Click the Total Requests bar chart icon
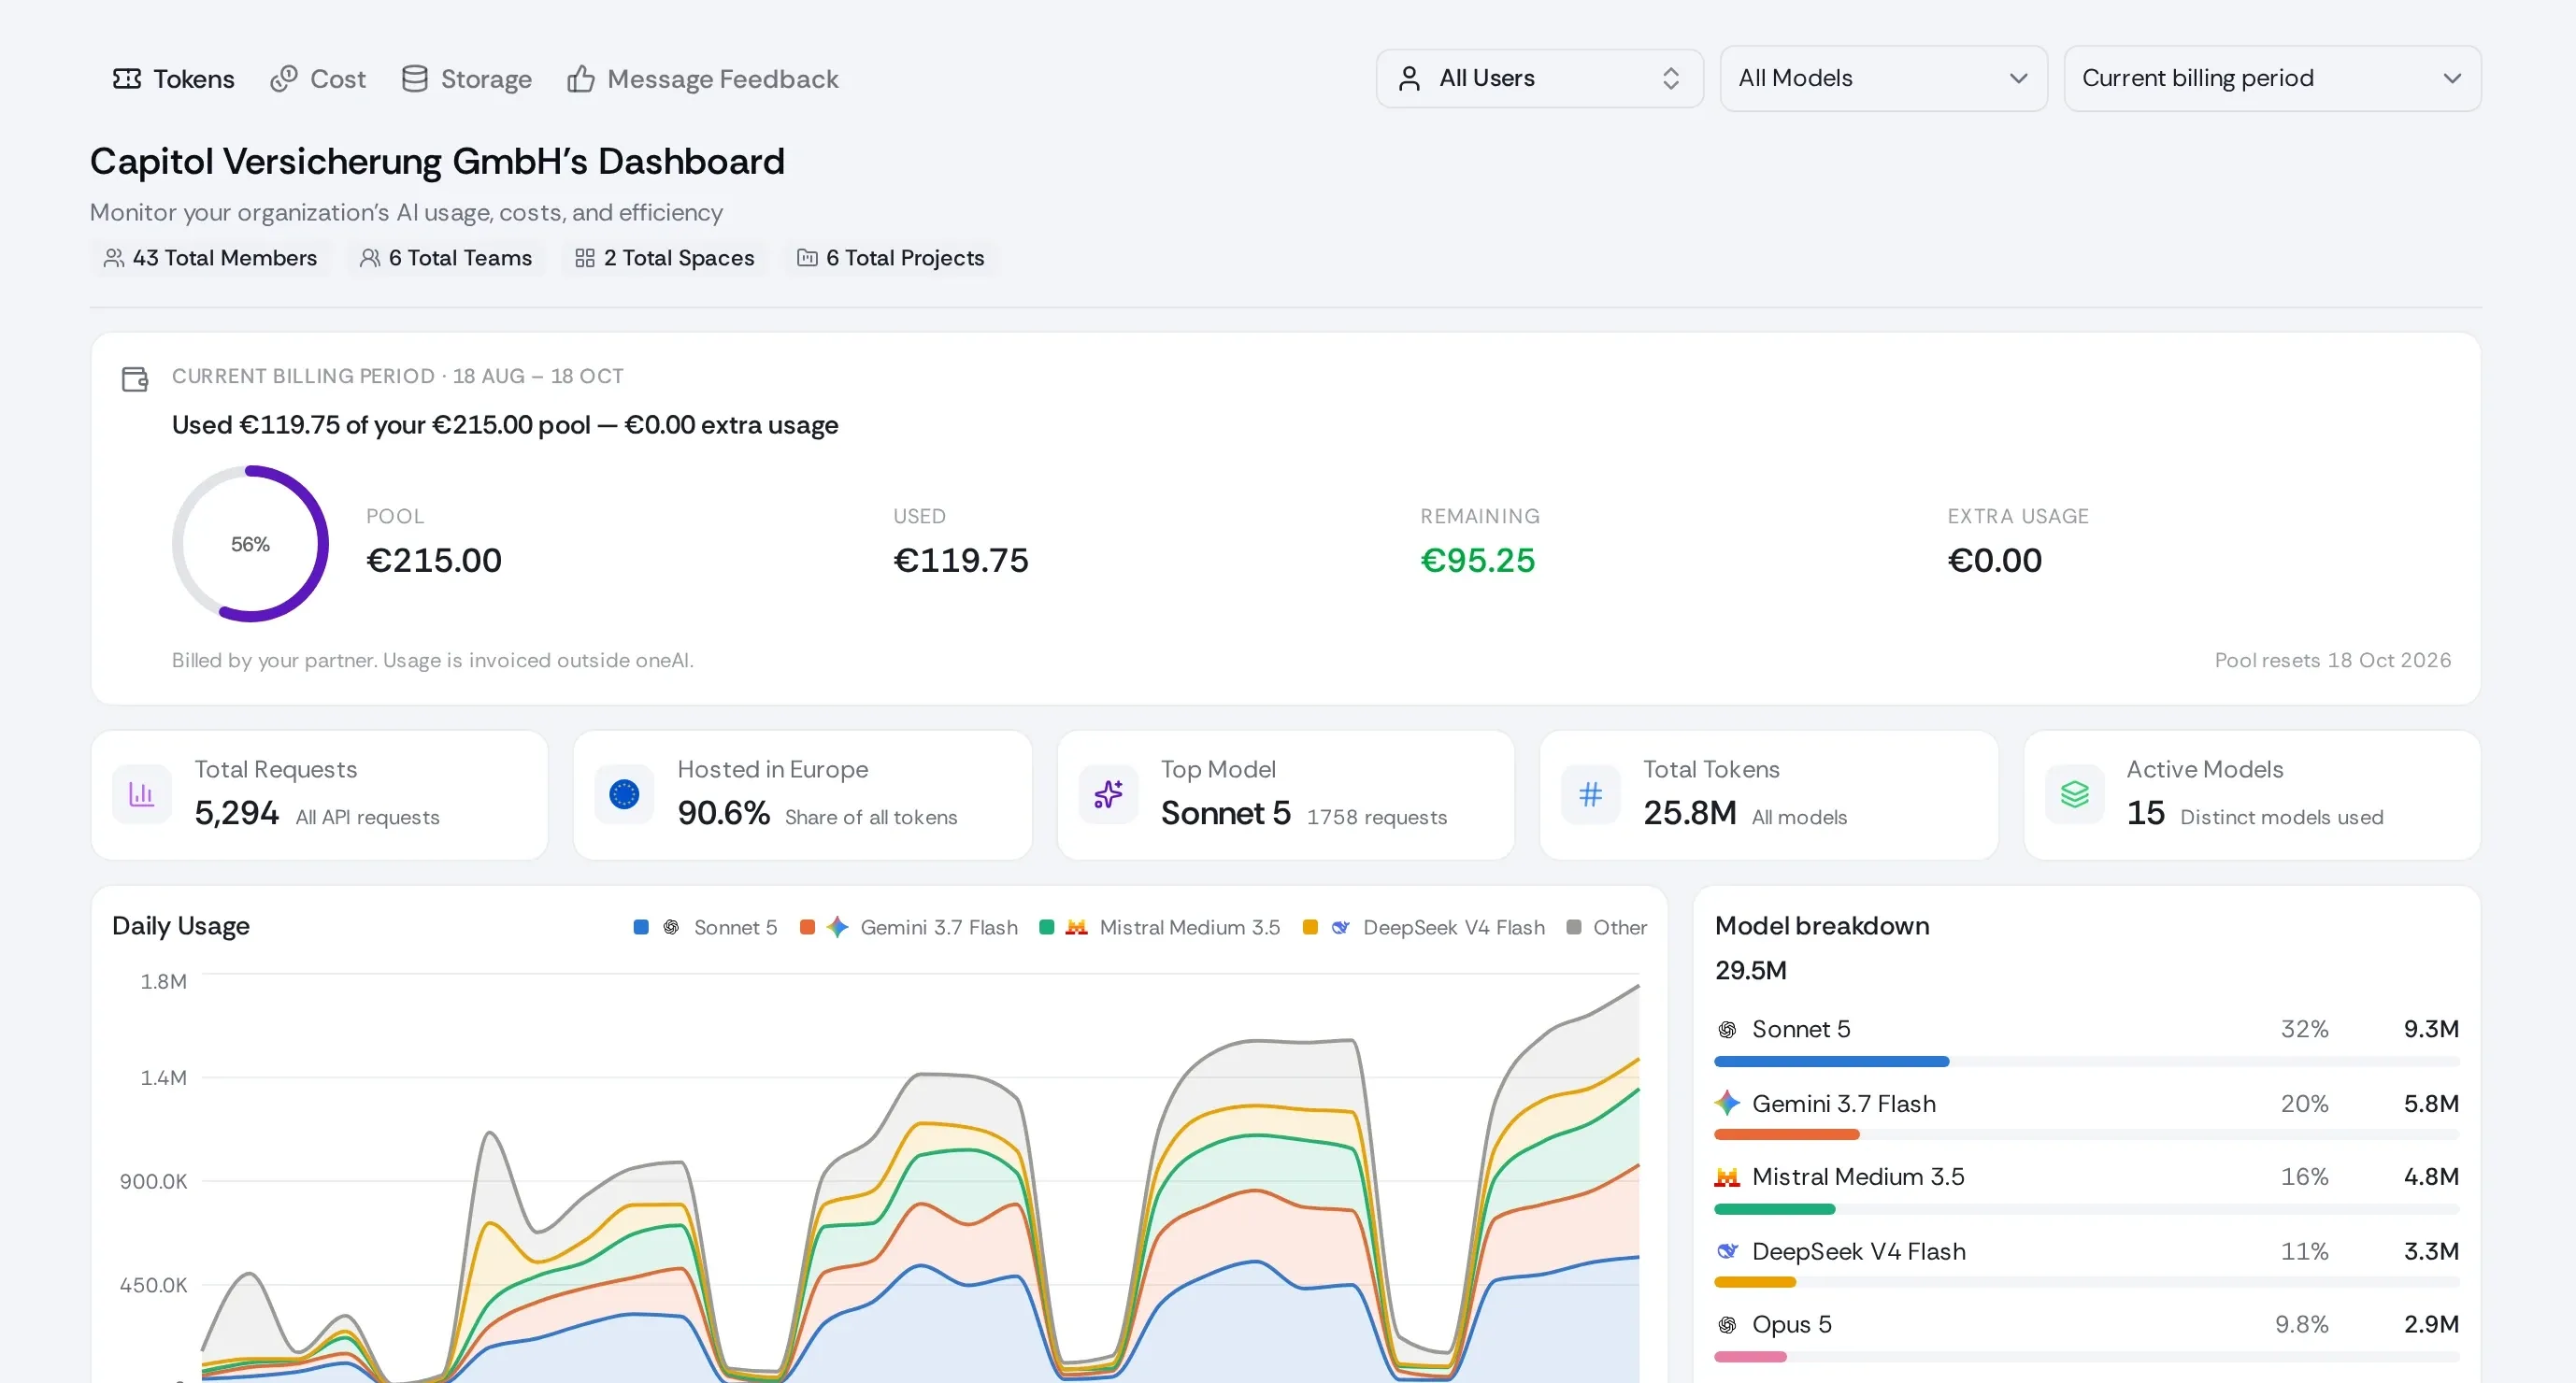Screen dimensions: 2576x1383 pyautogui.click(x=142, y=794)
